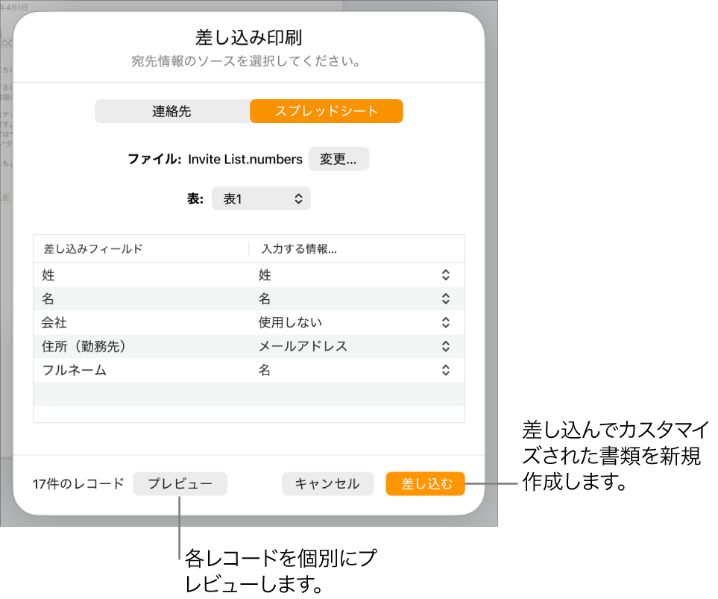Select the スプレッドシート source tab

[x=326, y=110]
